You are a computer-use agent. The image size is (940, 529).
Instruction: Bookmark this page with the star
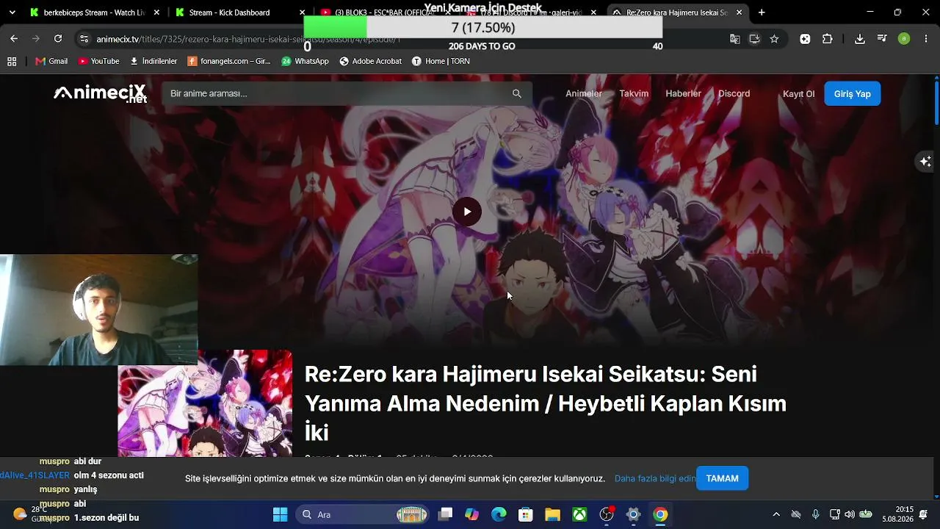(774, 39)
